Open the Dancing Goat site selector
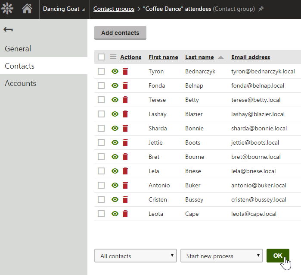 pyautogui.click(x=64, y=9)
